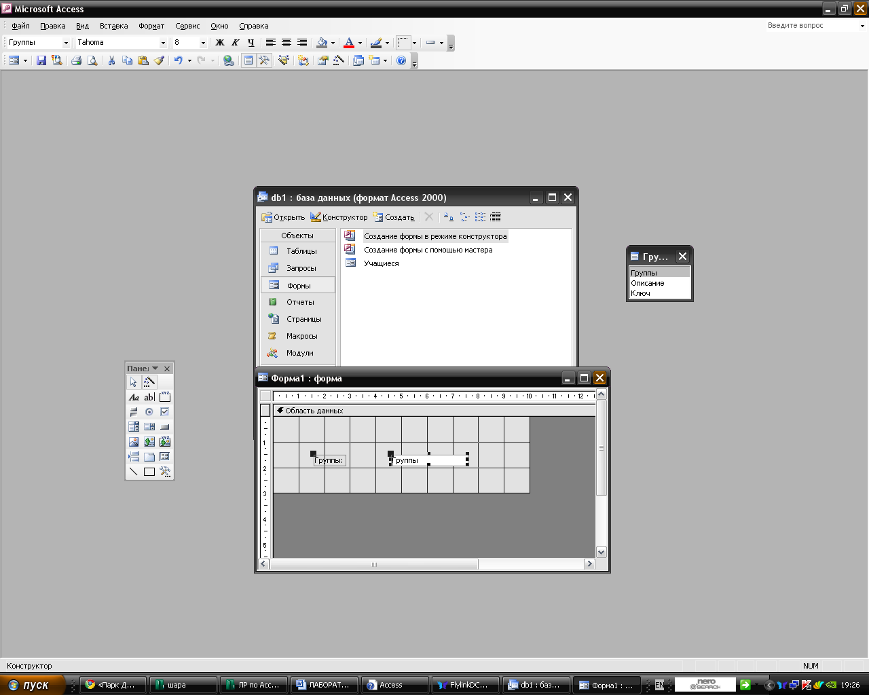Image resolution: width=869 pixels, height=695 pixels.
Task: Click Конструктор button in db1 window
Action: click(x=339, y=217)
